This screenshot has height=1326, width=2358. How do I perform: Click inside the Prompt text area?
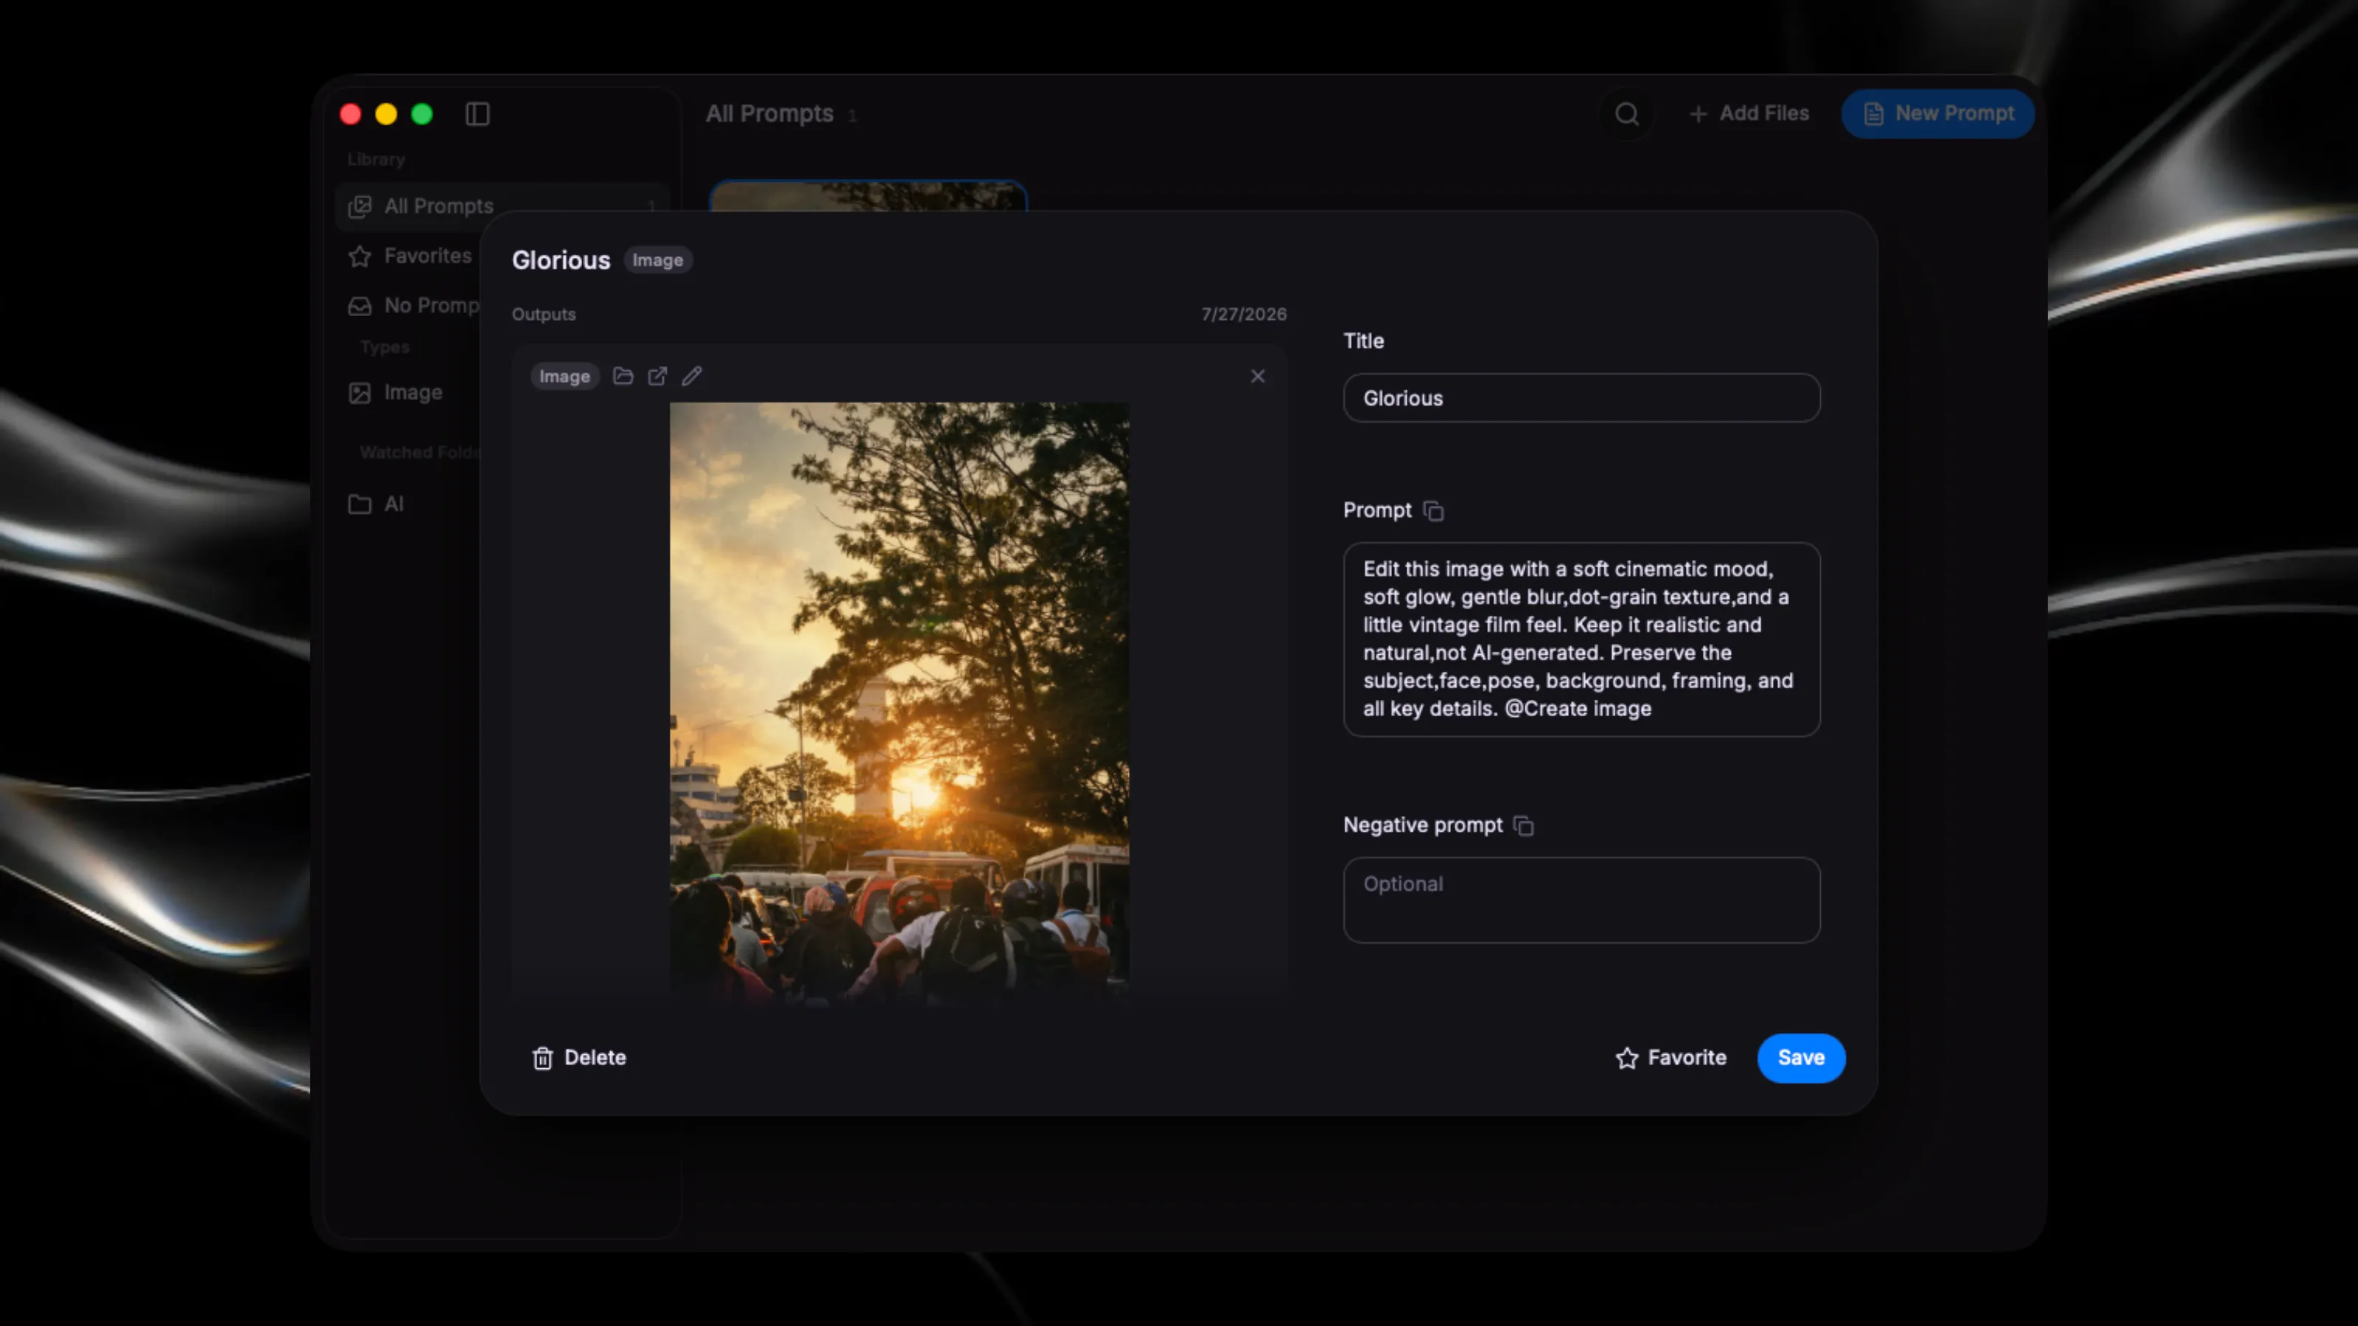click(1581, 639)
